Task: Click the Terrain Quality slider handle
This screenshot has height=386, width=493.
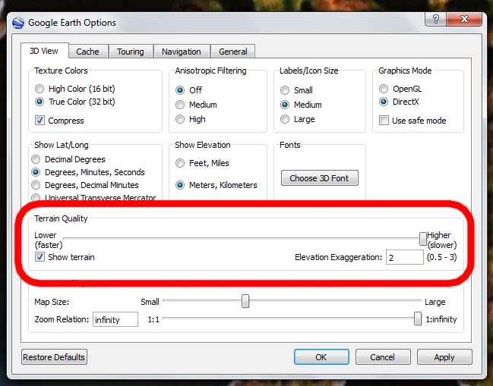Action: point(423,239)
